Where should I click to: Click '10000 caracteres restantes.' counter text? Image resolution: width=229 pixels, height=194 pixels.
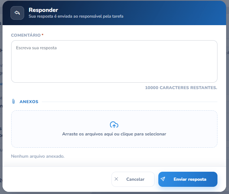point(181,88)
